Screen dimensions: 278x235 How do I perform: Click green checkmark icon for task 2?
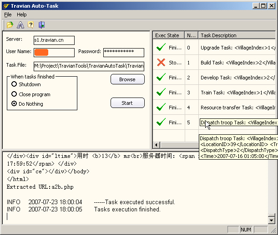(161, 77)
